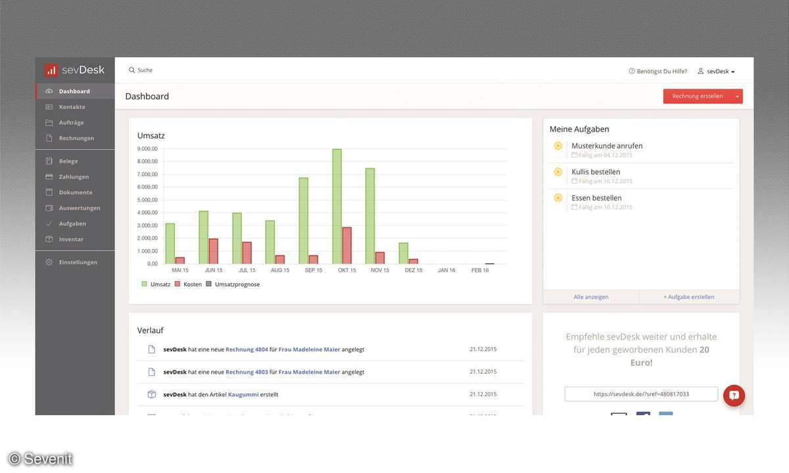The image size is (789, 473).
Task: Click the Auswertungen chart icon
Action: coord(49,208)
